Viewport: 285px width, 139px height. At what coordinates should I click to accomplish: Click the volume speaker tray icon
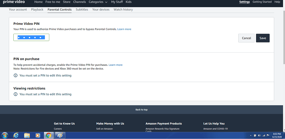[259, 135]
